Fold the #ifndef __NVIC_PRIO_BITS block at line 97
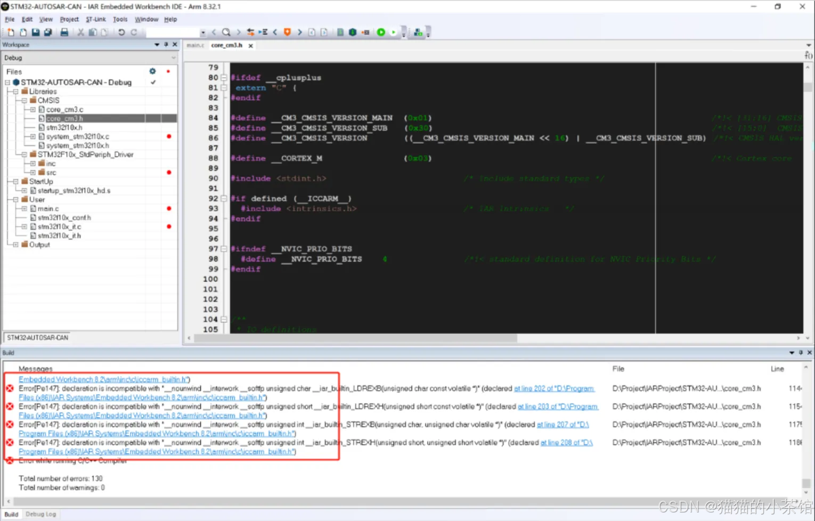815x521 pixels. tap(224, 249)
